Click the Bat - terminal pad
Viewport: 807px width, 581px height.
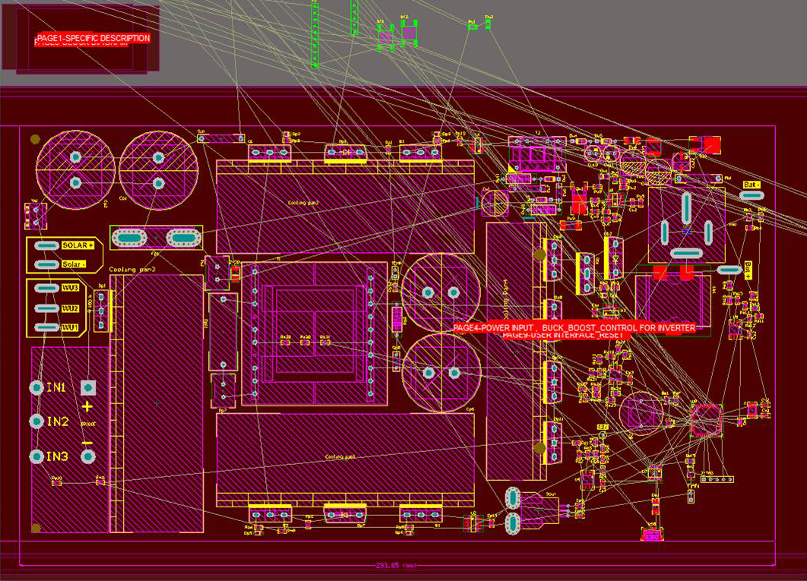tap(751, 196)
